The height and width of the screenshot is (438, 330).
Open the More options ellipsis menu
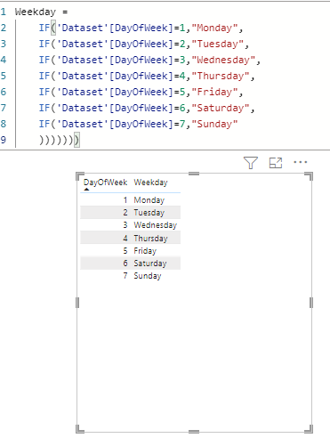pyautogui.click(x=300, y=162)
